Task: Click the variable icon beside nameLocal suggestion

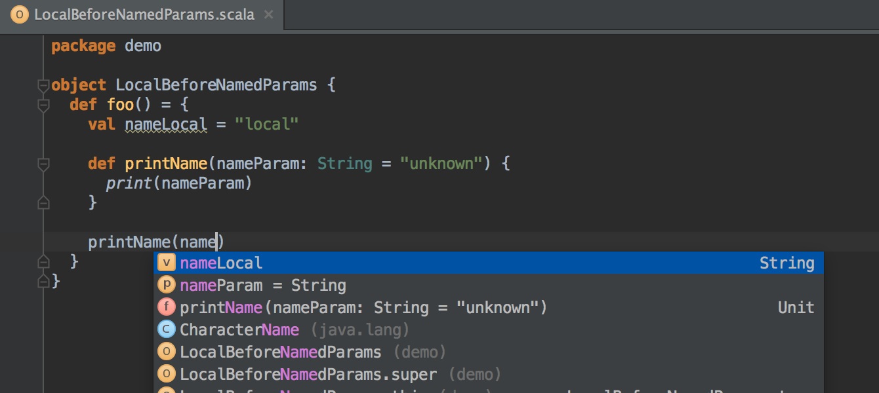Action: pyautogui.click(x=167, y=263)
